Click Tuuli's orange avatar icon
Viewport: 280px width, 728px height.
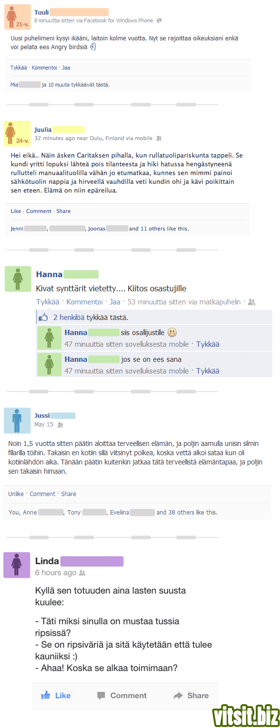coord(18,17)
